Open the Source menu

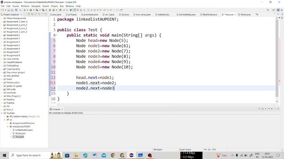pyautogui.click(x=16, y=6)
